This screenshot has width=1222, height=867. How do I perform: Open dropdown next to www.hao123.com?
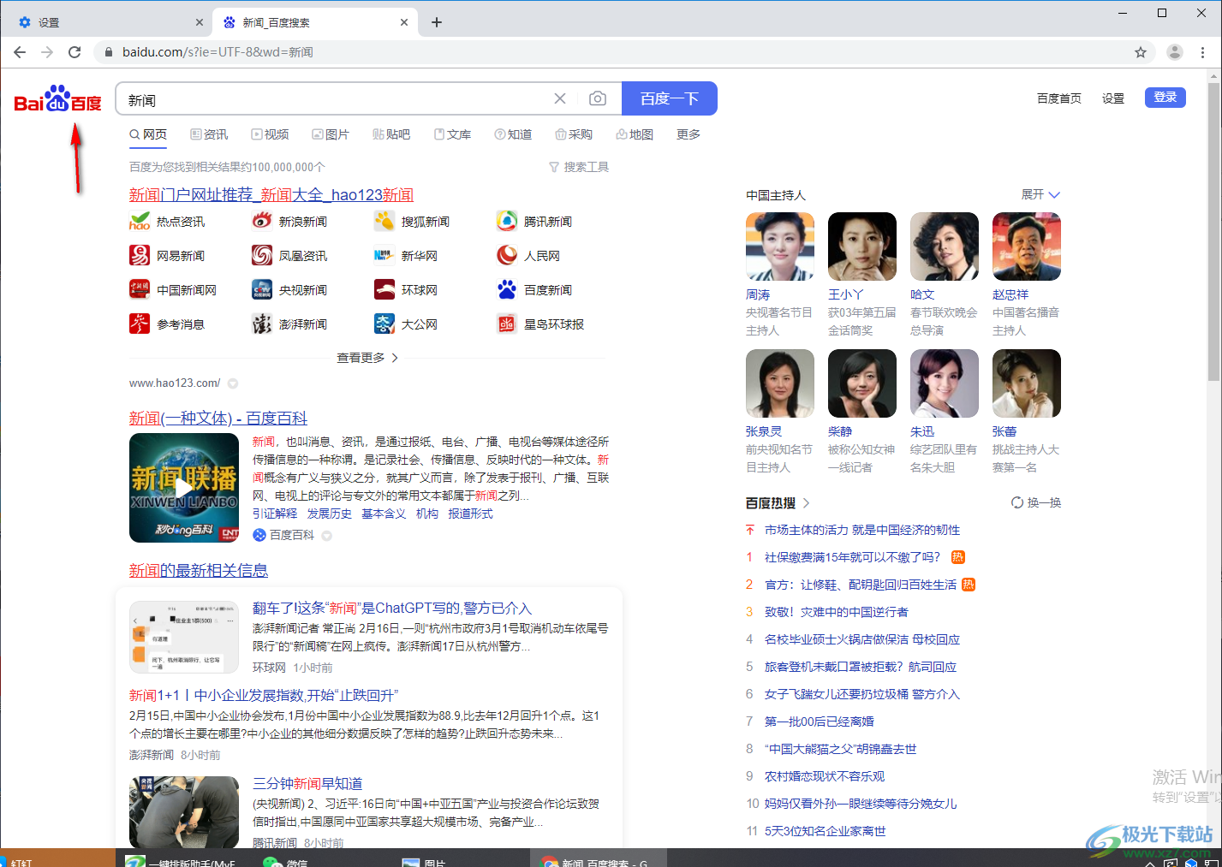pos(233,383)
